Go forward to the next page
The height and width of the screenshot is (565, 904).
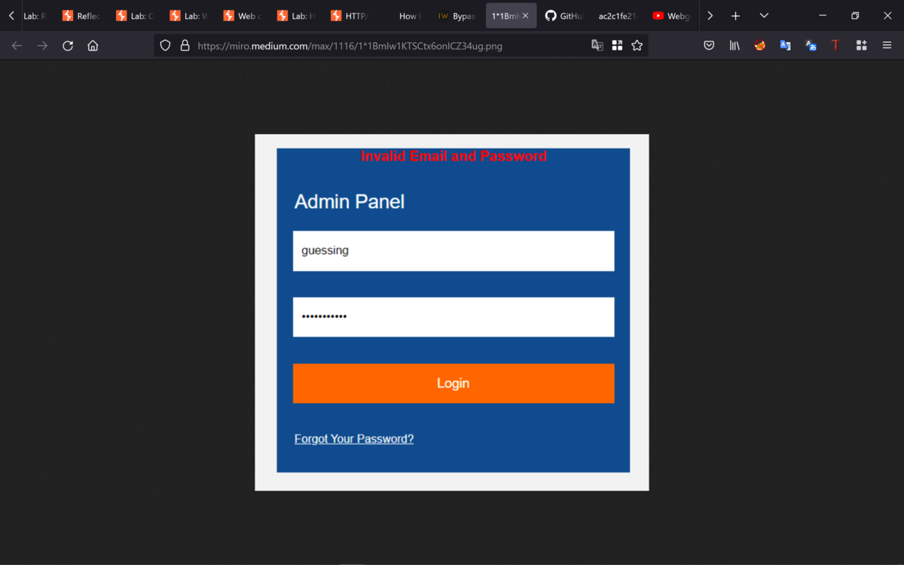[42, 46]
